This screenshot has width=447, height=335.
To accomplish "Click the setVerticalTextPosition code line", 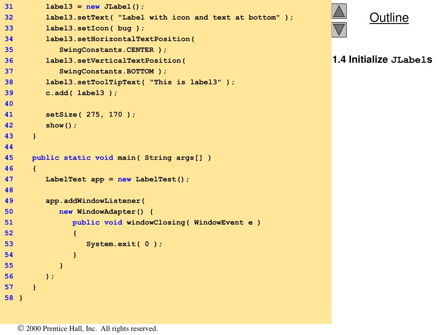I will pyautogui.click(x=115, y=61).
